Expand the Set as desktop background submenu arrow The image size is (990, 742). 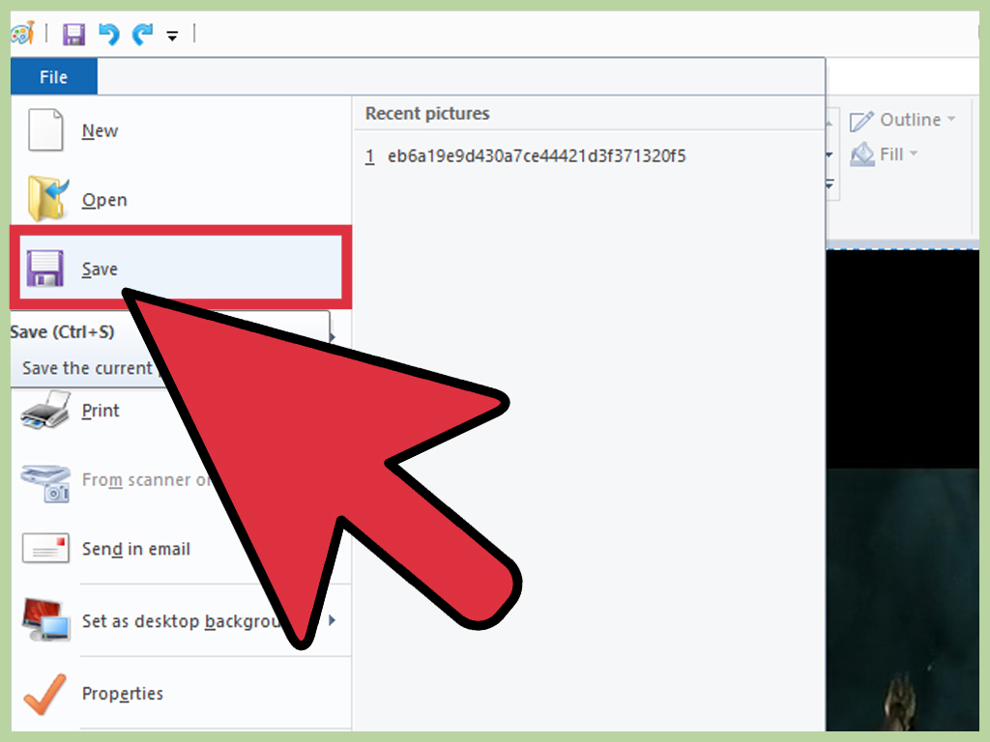(333, 621)
